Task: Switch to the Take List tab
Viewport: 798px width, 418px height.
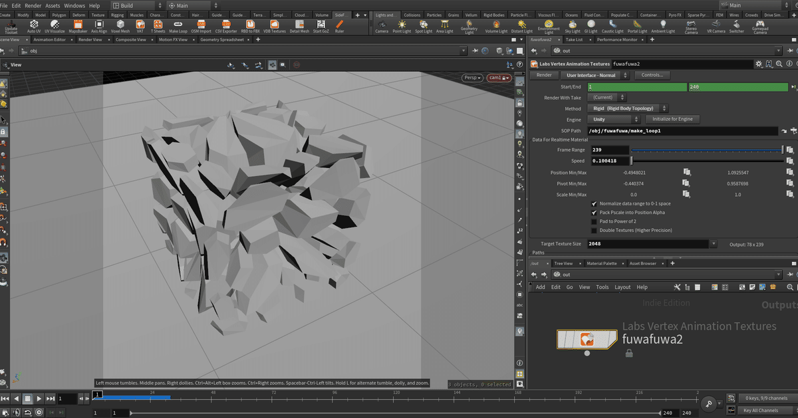Action: click(x=574, y=40)
